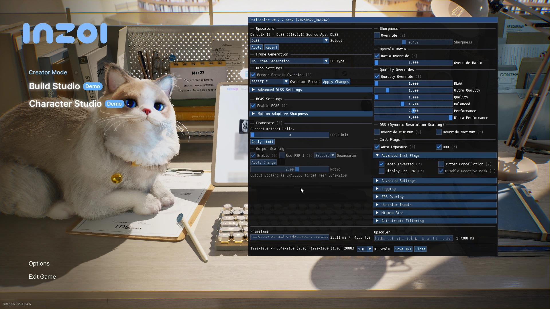Open Build Studio from inZOI menu
550x309 pixels.
(54, 86)
